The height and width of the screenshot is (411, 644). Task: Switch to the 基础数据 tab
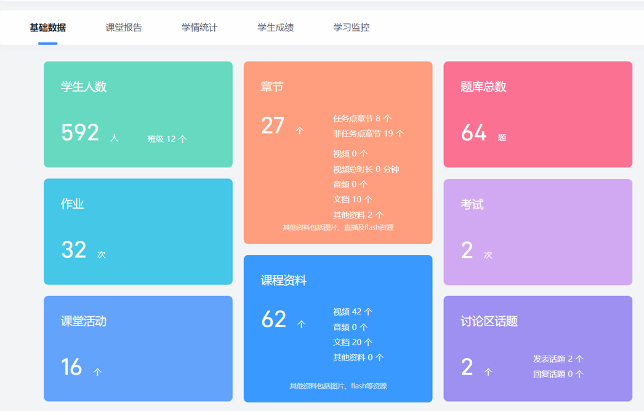47,28
